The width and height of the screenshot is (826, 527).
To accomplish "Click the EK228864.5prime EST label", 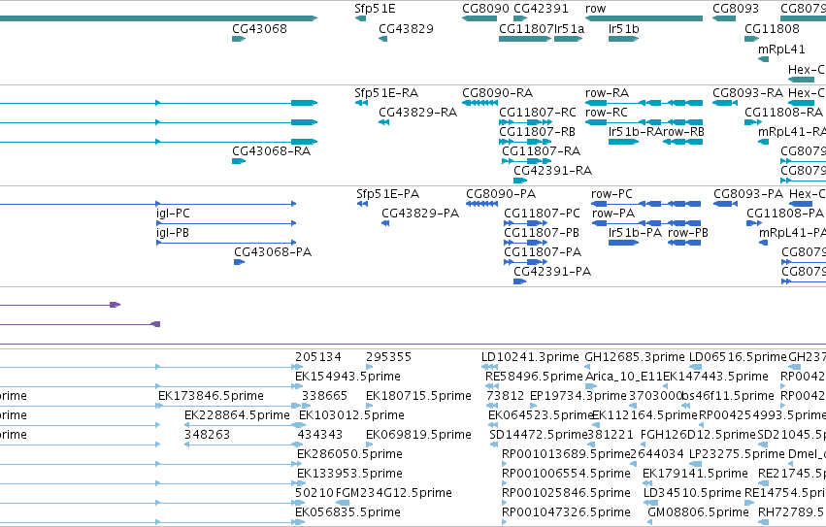I will (x=237, y=415).
